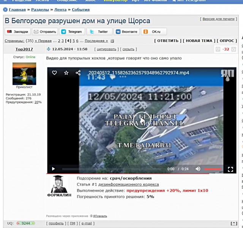This screenshot has width=243, height=228.
Task: Click скрыть to hide the post
Action: 128,49
